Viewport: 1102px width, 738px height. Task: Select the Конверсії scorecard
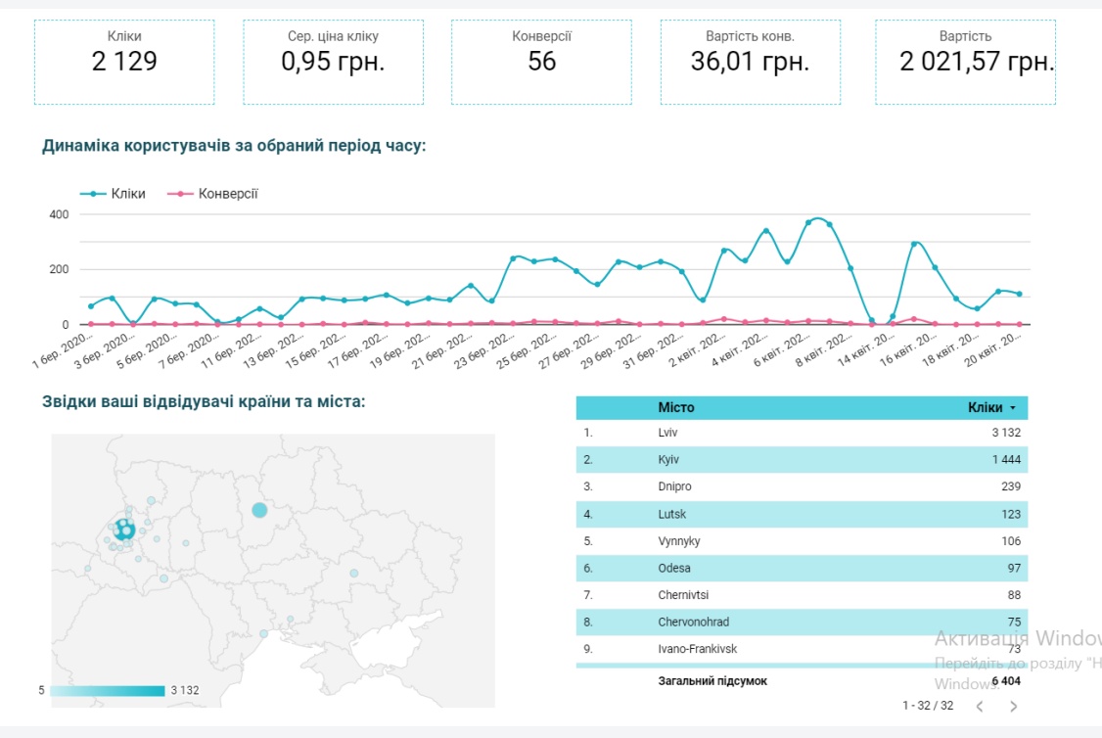tap(541, 61)
